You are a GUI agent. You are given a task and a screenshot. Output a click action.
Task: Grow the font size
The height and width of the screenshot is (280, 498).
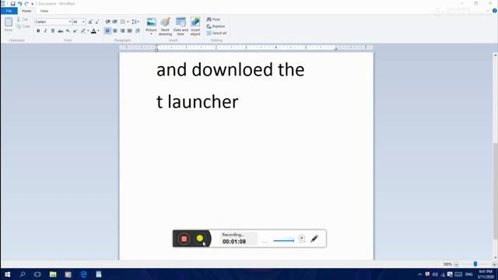pyautogui.click(x=90, y=22)
